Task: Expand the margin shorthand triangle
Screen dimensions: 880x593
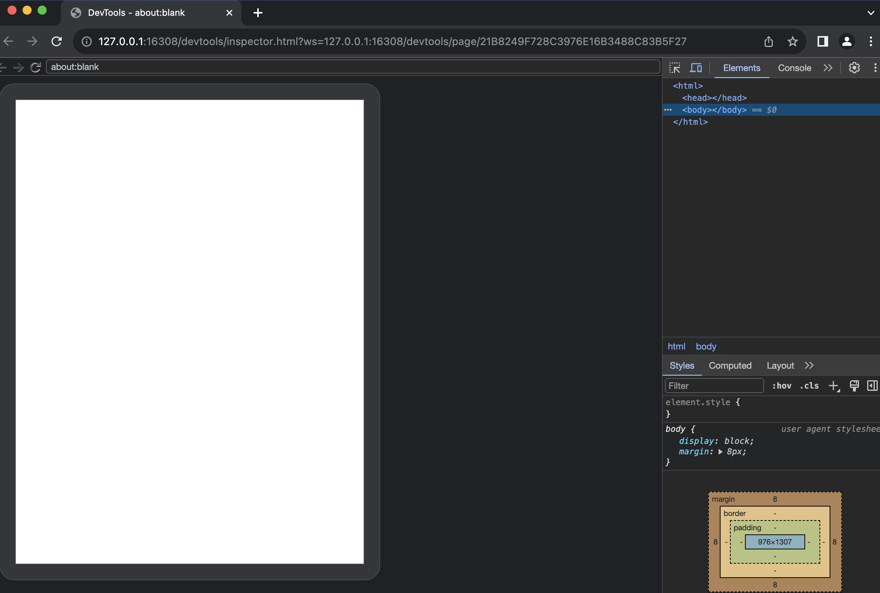Action: [x=720, y=452]
